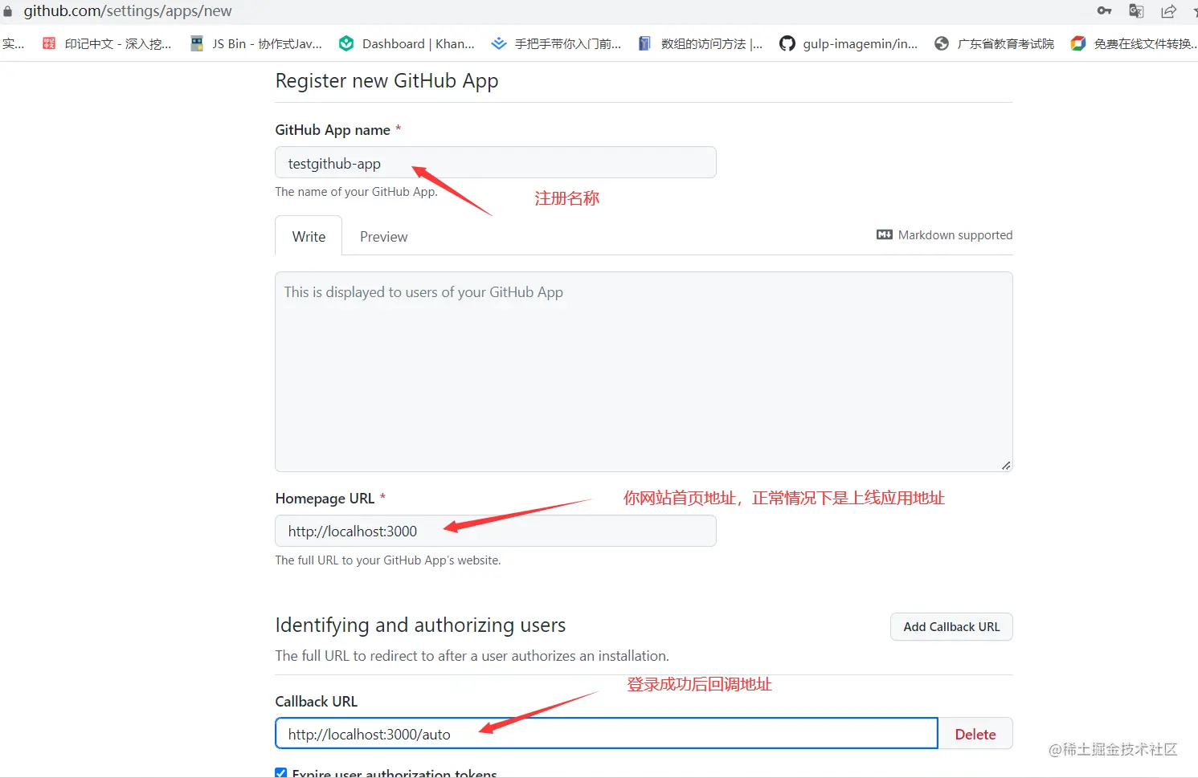
Task: Open the 印记中文 bookmark
Action: (107, 43)
